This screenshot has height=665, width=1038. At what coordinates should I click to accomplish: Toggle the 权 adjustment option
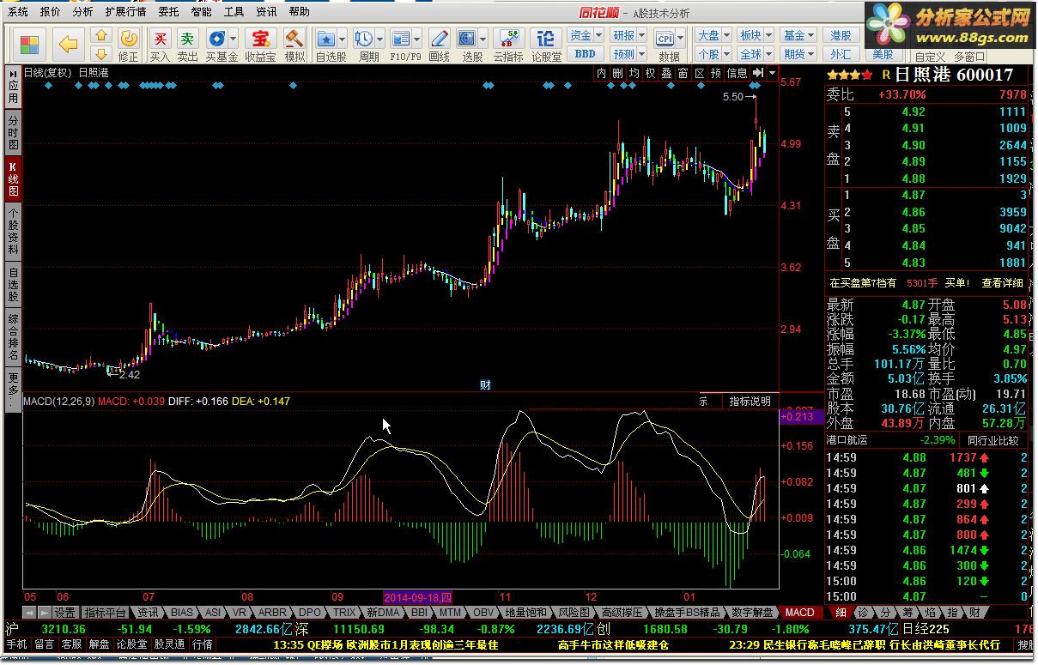pos(651,74)
